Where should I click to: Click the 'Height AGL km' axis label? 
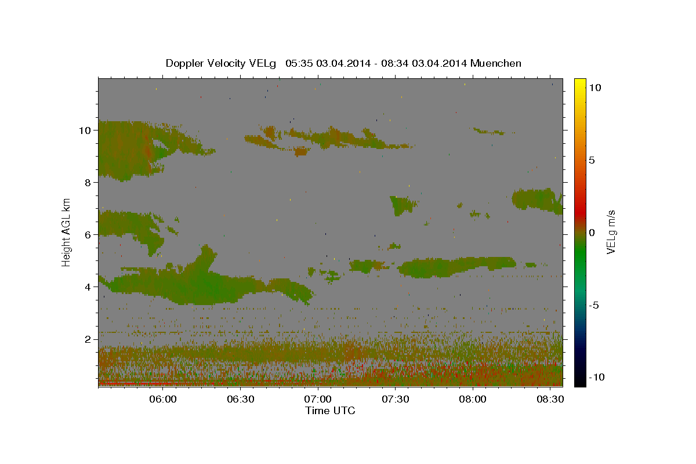pos(67,232)
